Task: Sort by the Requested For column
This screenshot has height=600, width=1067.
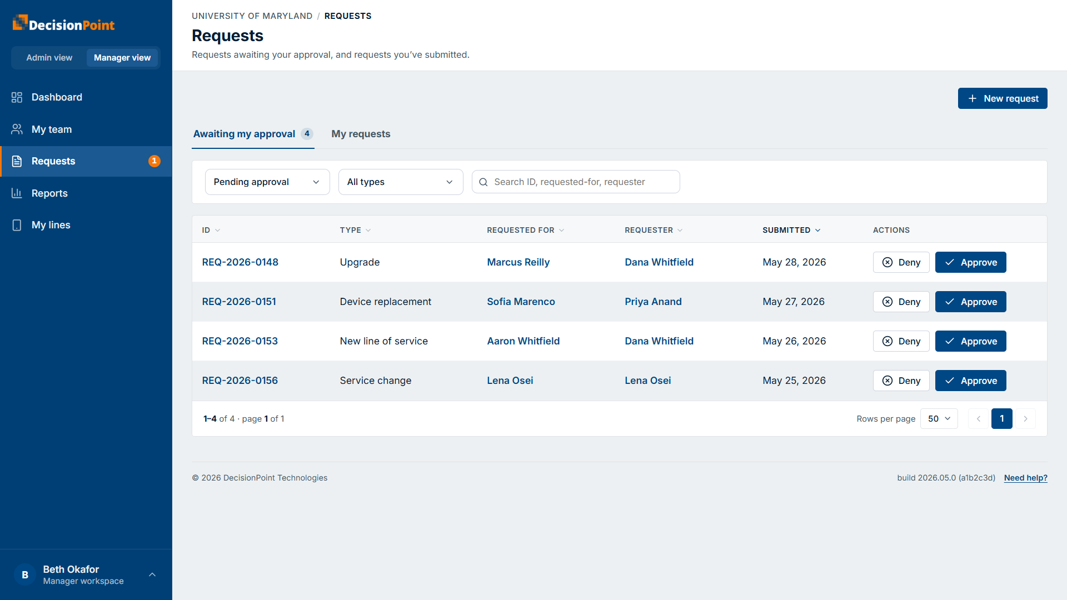Action: [526, 230]
